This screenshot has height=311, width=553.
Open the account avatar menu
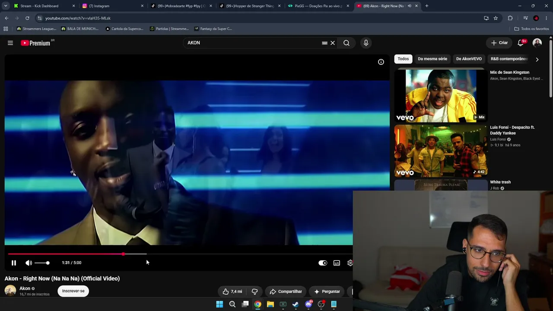(537, 43)
